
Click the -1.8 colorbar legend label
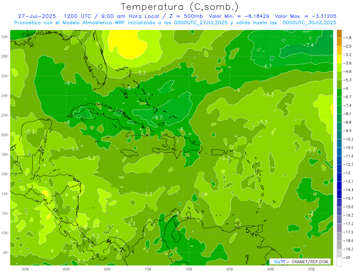tap(348, 38)
